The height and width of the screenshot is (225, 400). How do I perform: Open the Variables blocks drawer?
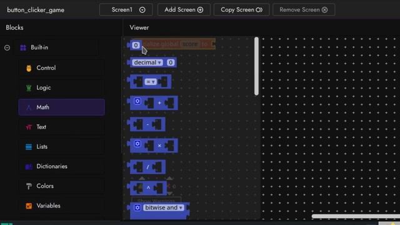61,206
